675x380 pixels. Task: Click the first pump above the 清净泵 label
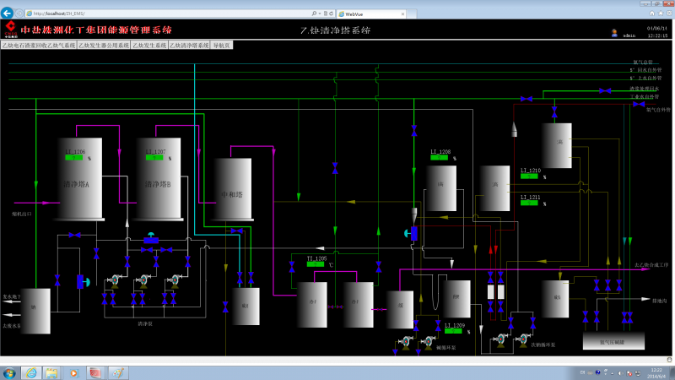115,281
